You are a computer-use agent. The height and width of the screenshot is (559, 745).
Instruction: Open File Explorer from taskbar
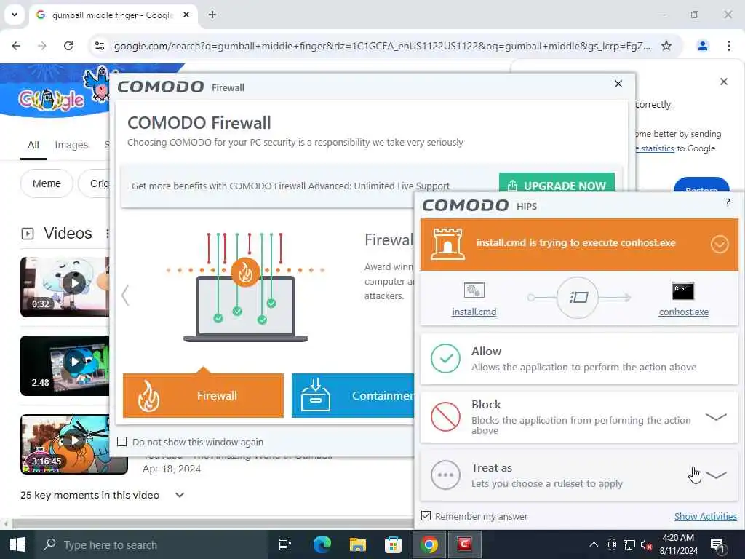tap(358, 544)
